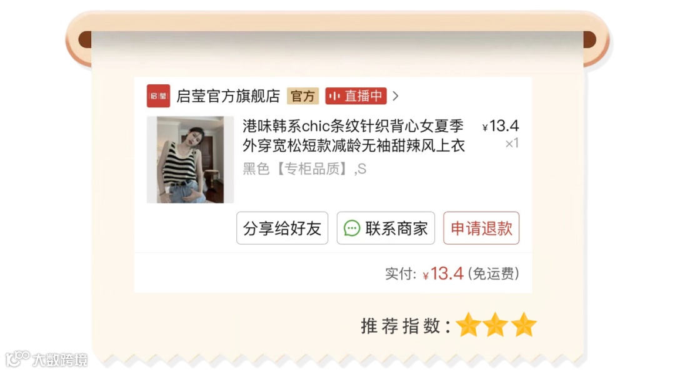Click the 联系商家 button
Image resolution: width=675 pixels, height=372 pixels.
pyautogui.click(x=386, y=228)
